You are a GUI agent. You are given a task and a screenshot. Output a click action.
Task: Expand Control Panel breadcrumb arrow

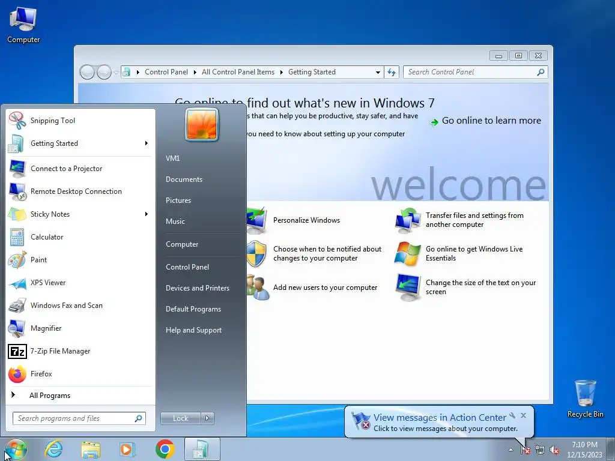point(195,72)
